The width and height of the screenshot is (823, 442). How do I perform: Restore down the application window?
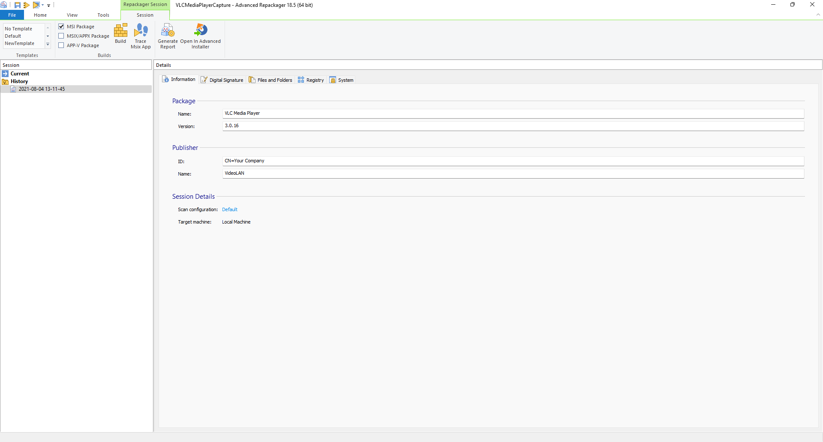793,5
